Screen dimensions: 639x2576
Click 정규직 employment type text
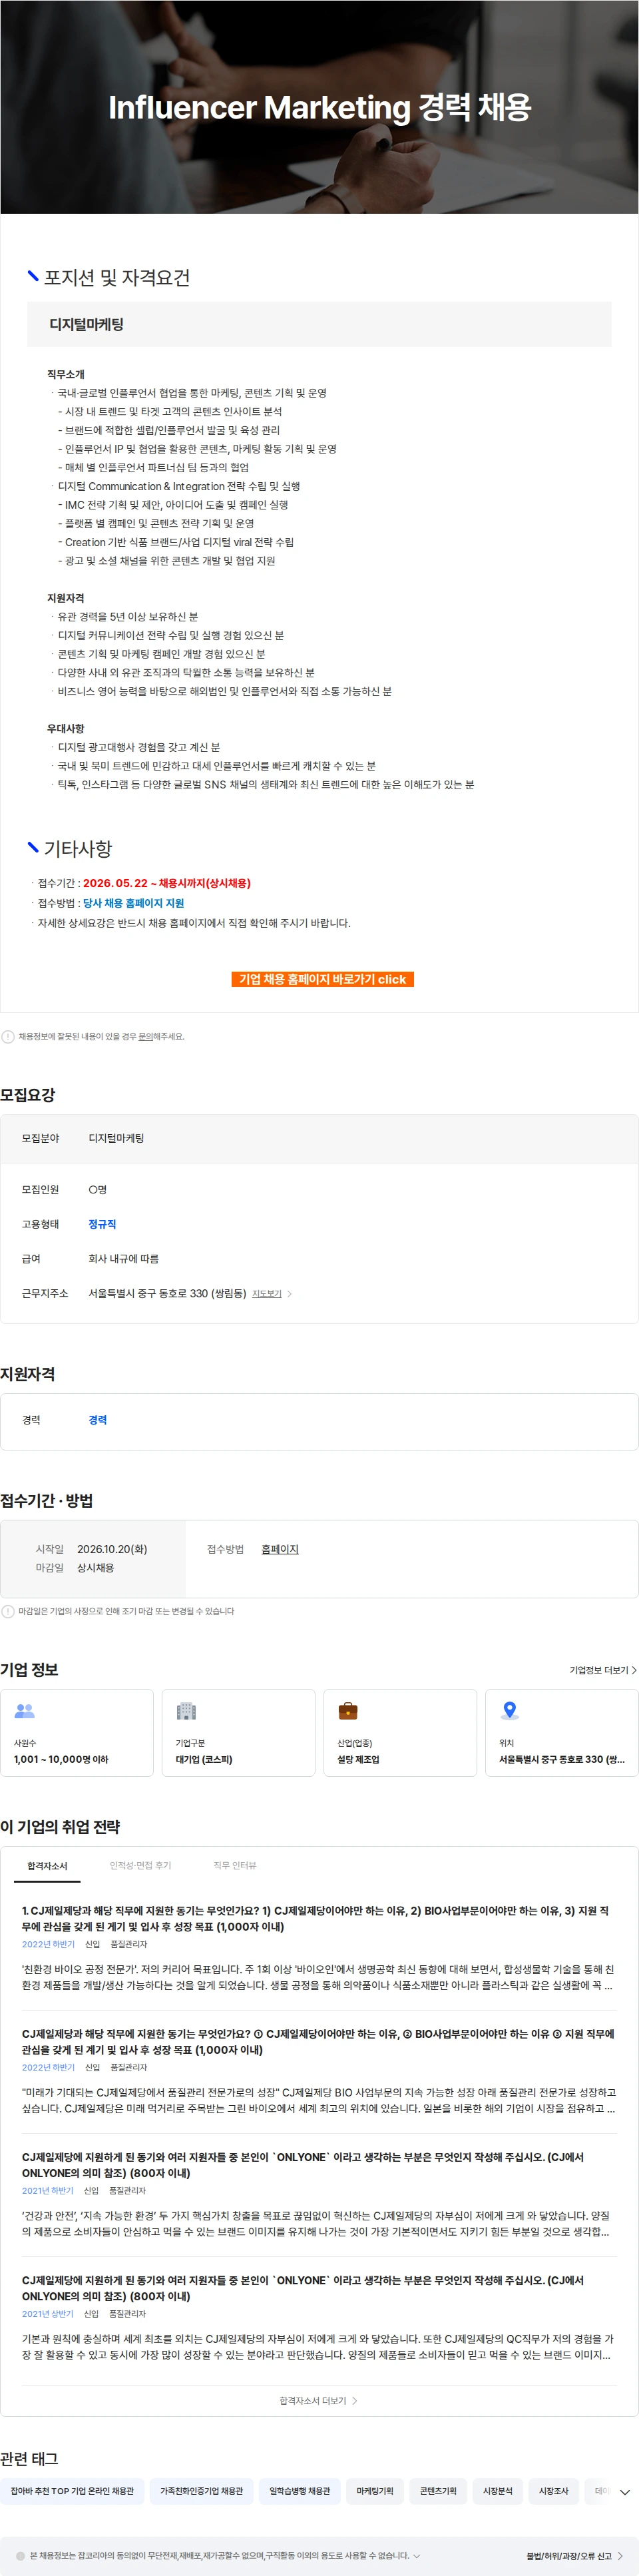[x=102, y=1224]
